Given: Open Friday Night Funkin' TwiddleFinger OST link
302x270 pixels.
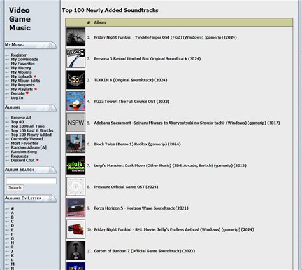Looking at the screenshot, I should [x=165, y=37].
